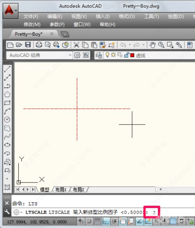Select the Line draw tool
195x228 pixels.
[x=7, y=69]
